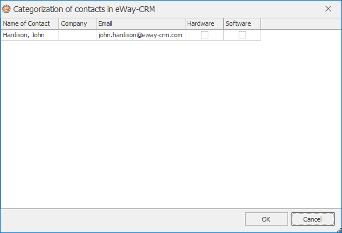
Task: Confirm categorization with the OK button
Action: 266,219
